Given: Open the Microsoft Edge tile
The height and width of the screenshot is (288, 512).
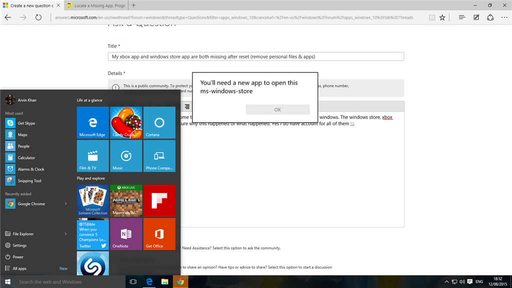Looking at the screenshot, I should tap(92, 122).
